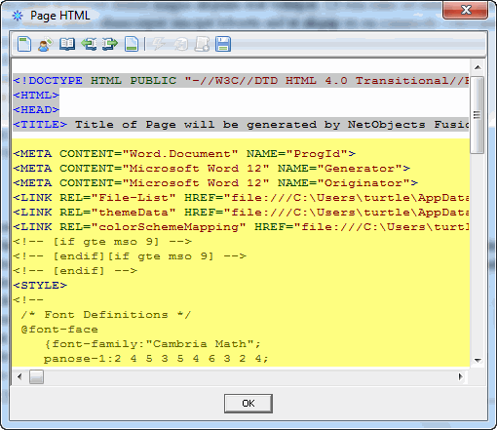Screen dimensions: 497x430
Task: Click the horizontal scrollbar thumb
Action: (x=36, y=377)
